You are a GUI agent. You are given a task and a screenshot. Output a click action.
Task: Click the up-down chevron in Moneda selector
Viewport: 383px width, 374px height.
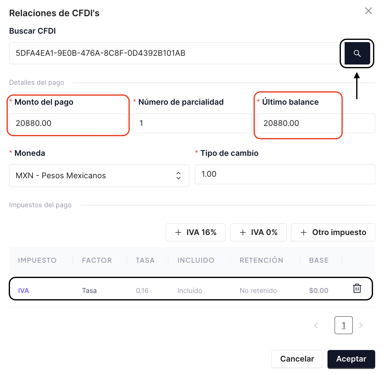pyautogui.click(x=178, y=175)
